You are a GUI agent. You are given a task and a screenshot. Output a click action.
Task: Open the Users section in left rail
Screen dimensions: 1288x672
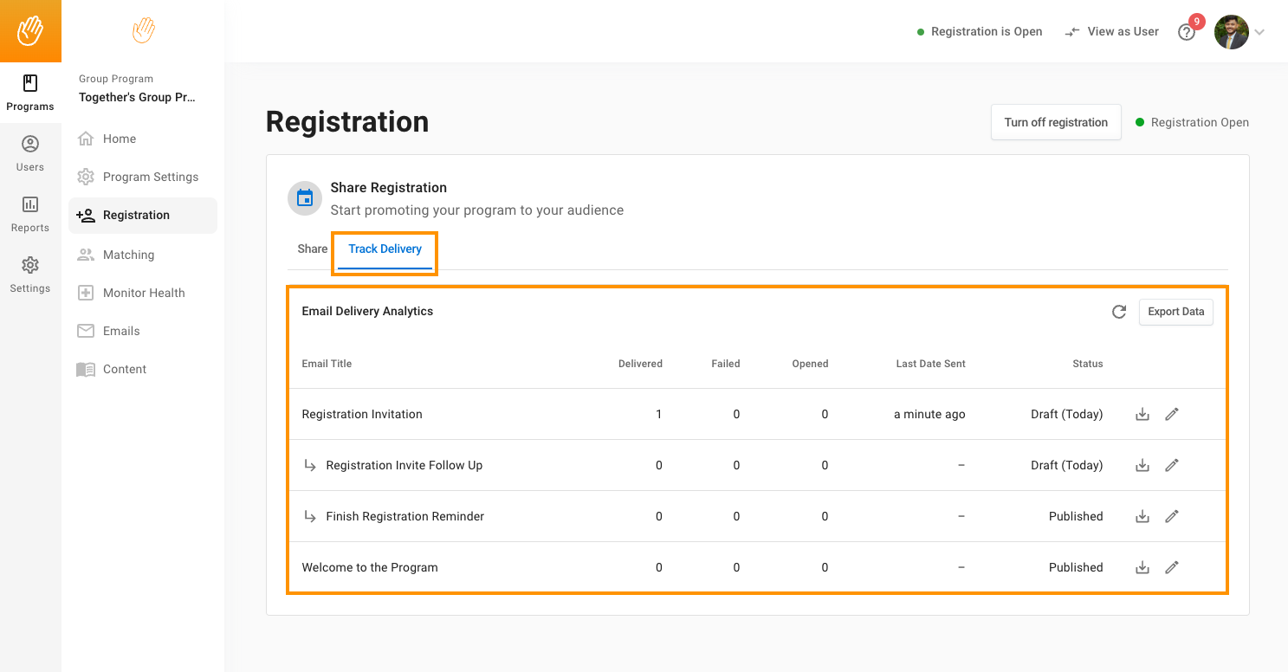[30, 153]
